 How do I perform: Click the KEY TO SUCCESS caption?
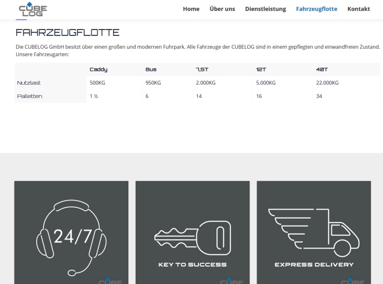(193, 264)
